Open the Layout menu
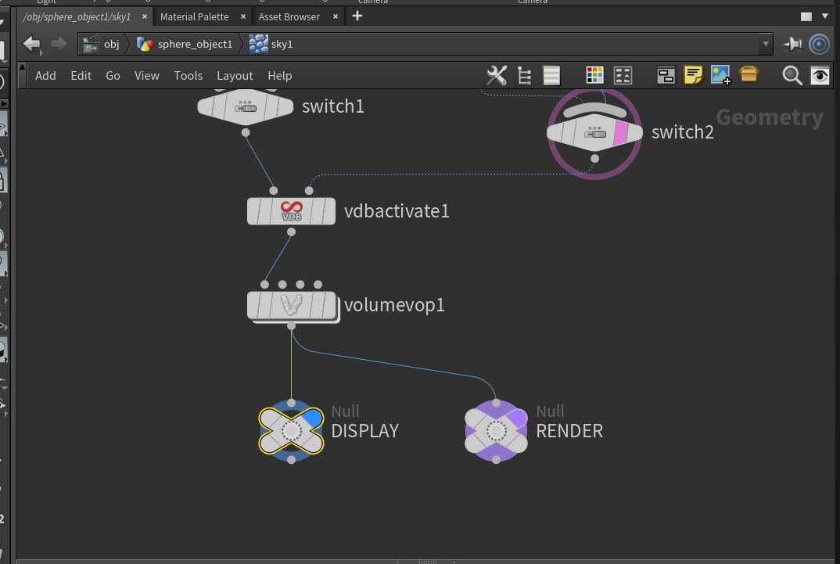The image size is (840, 564). (x=235, y=76)
